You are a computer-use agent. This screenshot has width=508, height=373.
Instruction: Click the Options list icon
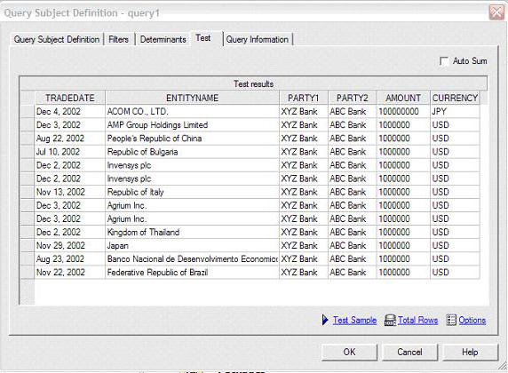click(451, 320)
